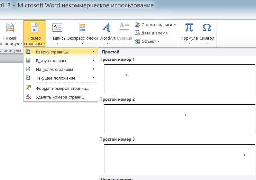
Task: Expand the Объект dropdown arrow
Action: click(158, 41)
